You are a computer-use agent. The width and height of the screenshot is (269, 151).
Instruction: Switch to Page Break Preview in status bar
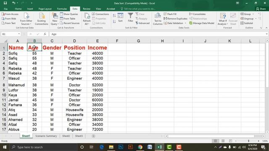230,141
